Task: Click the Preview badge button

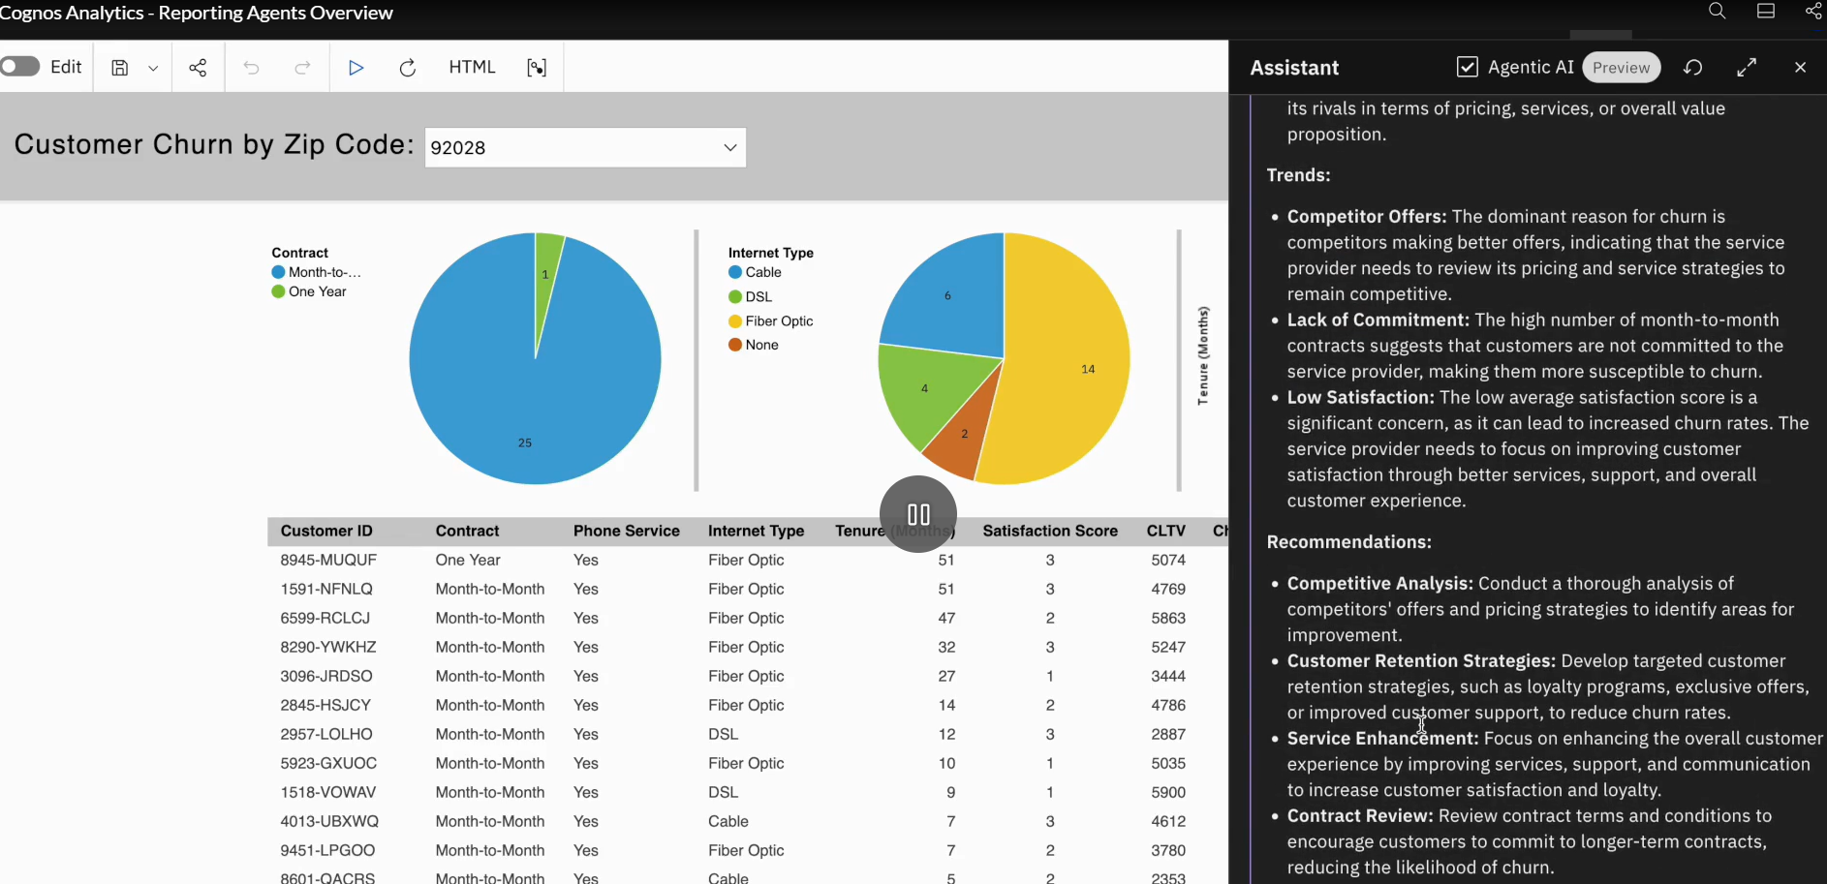Action: tap(1621, 68)
